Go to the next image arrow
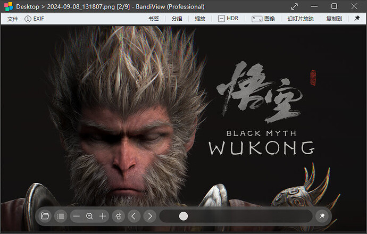 [x=150, y=216]
